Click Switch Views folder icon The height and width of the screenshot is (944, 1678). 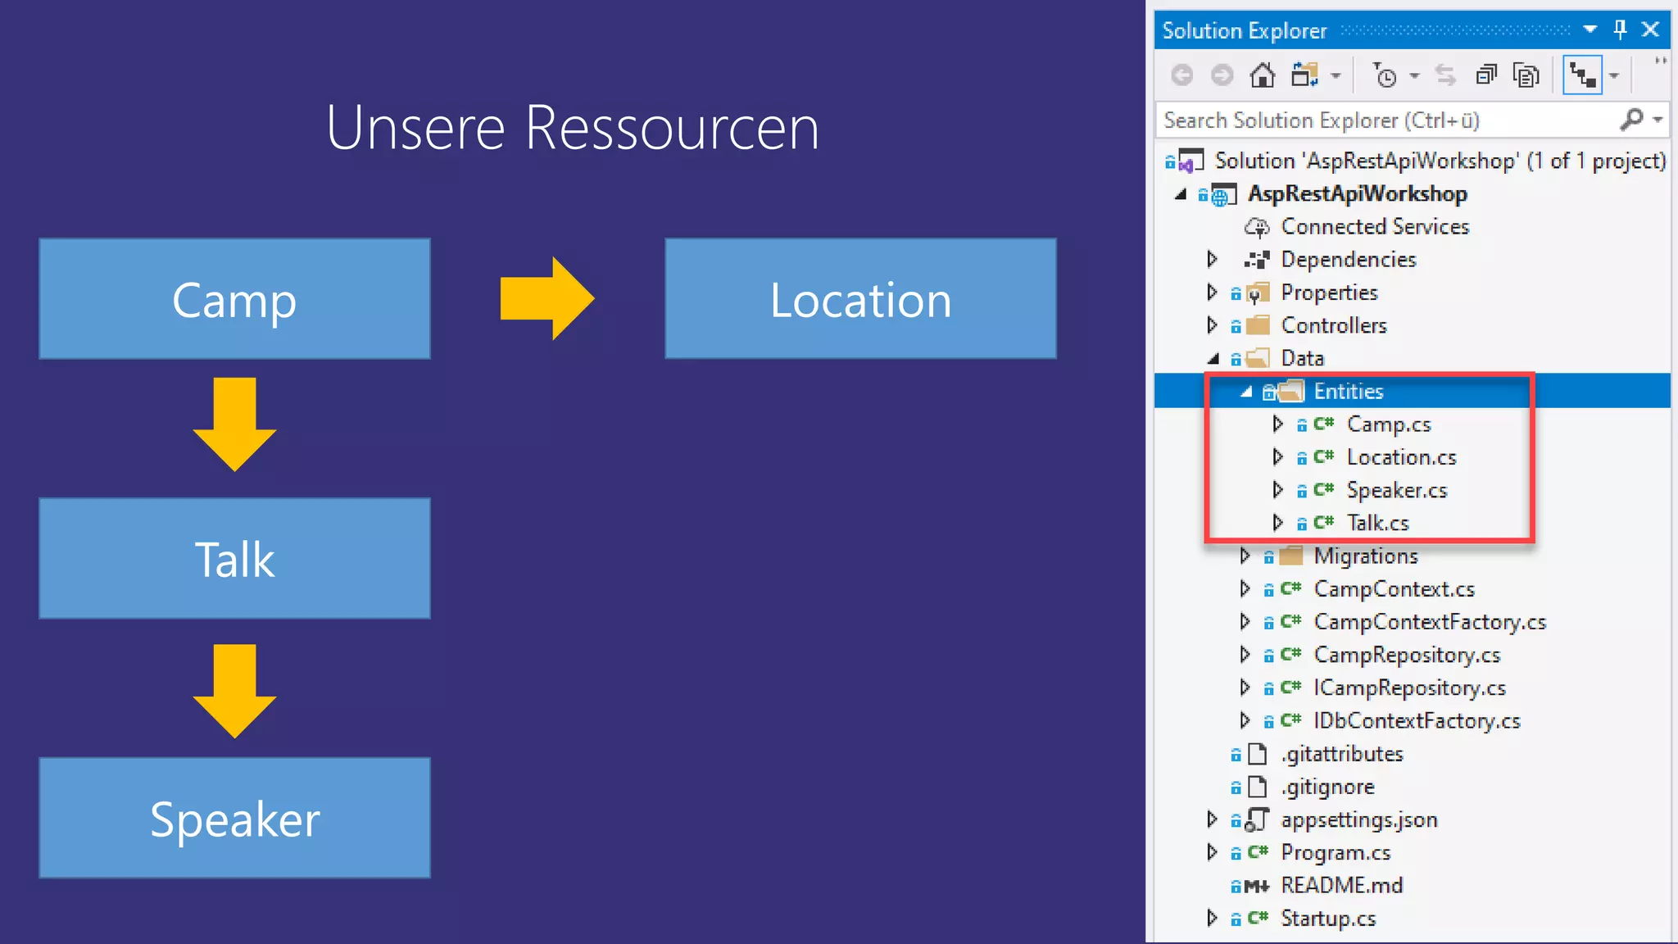pos(1304,75)
